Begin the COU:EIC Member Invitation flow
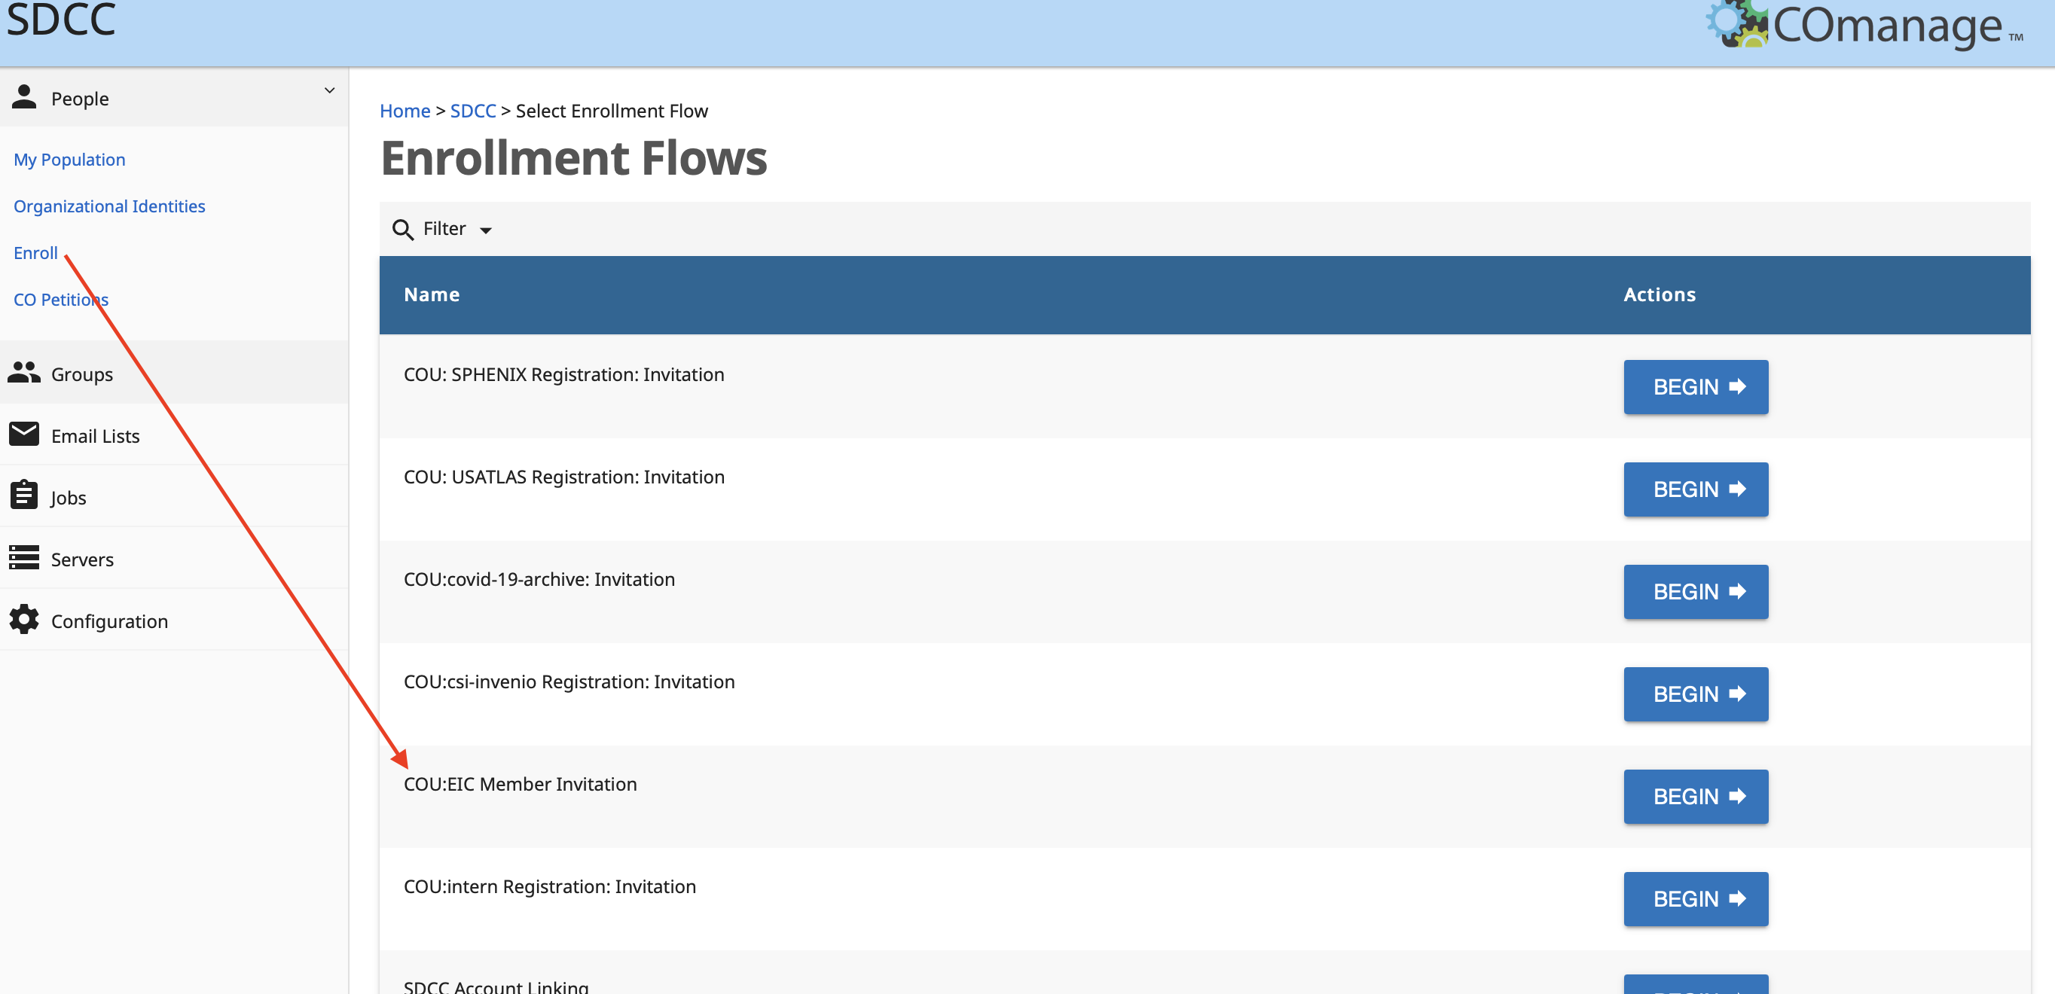 point(1695,796)
